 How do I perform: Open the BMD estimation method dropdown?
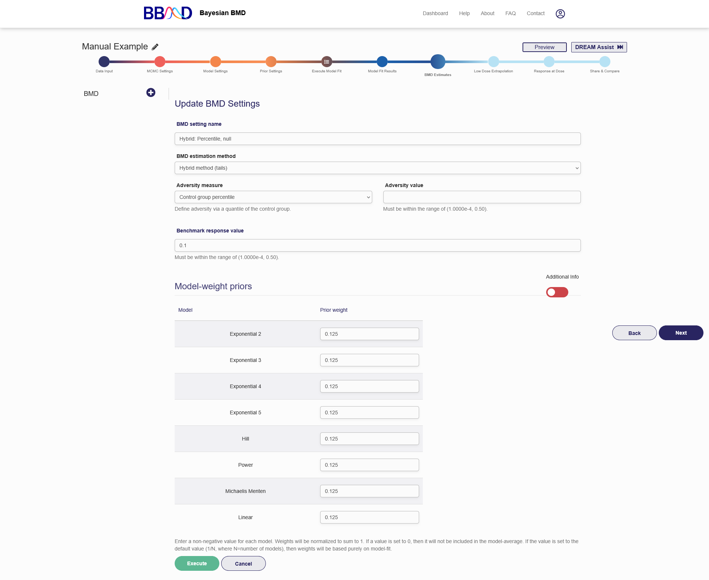(377, 168)
